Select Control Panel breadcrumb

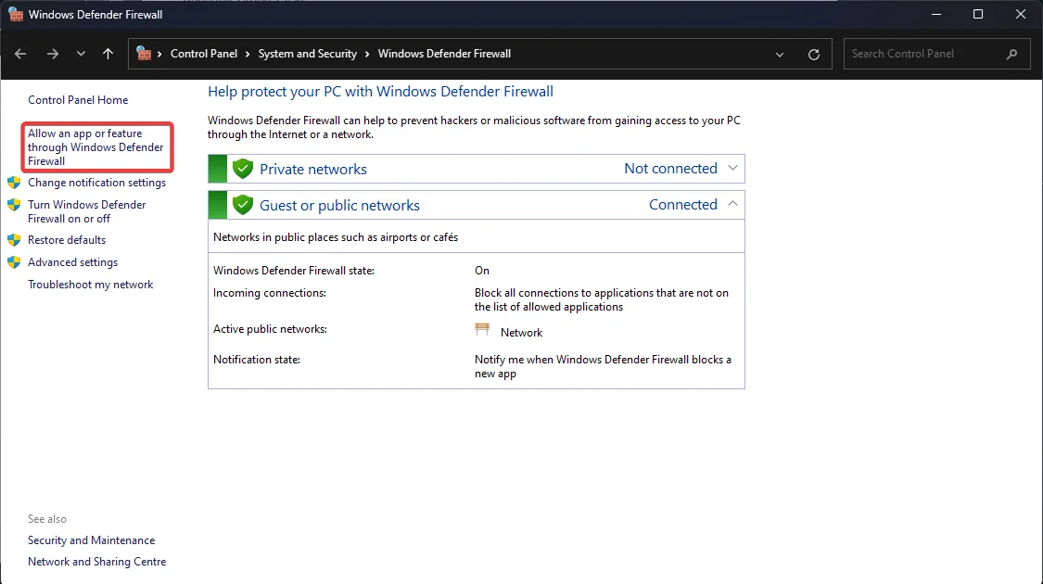tap(204, 54)
